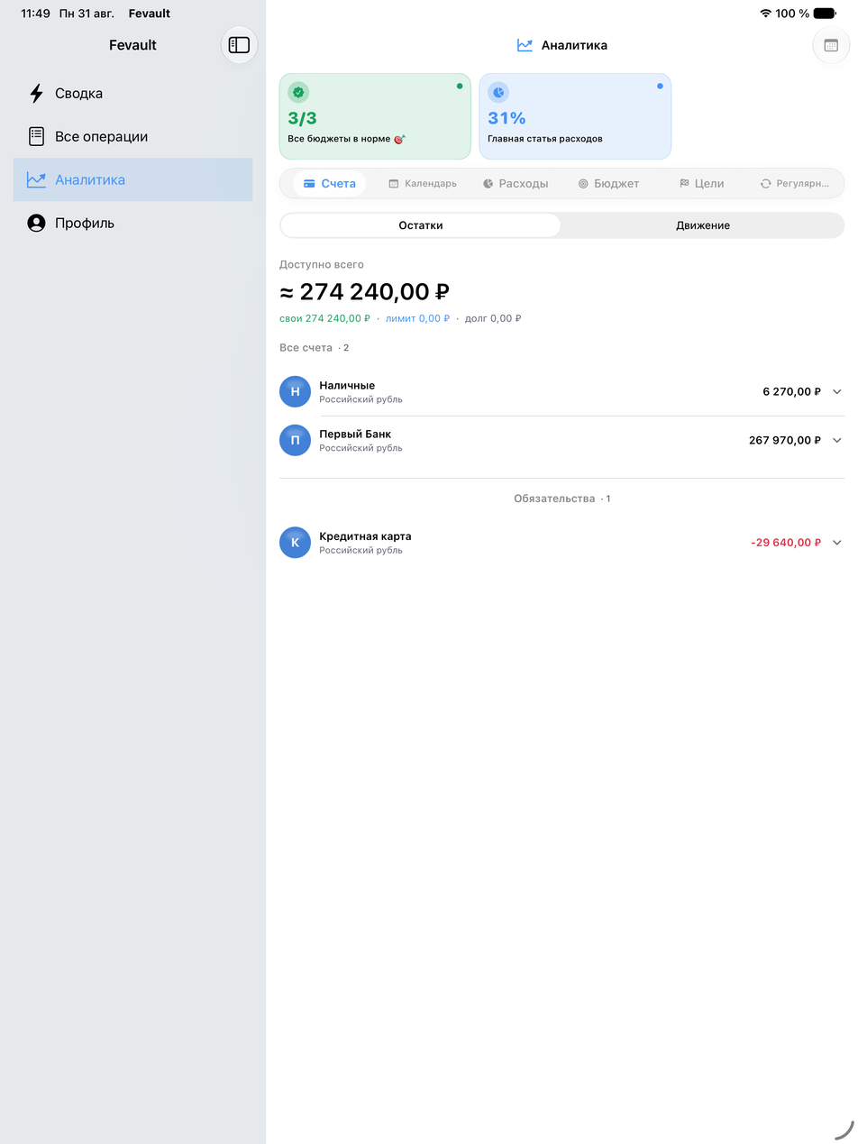This screenshot has height=1144, width=858.
Task: Open the Расходы tab
Action: pos(515,184)
